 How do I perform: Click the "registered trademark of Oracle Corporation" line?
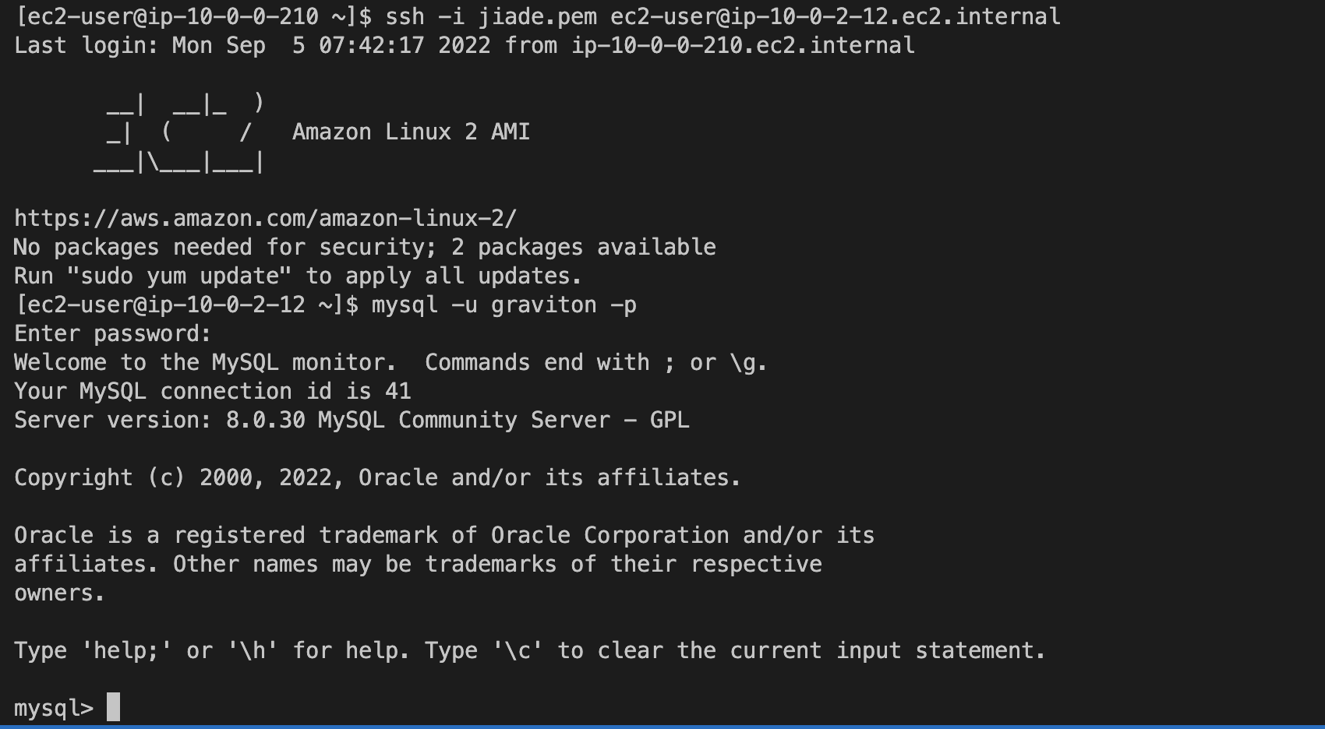coord(444,535)
